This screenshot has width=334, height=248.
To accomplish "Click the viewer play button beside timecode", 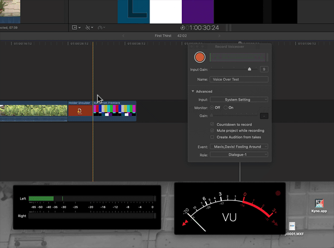I will 183,28.
